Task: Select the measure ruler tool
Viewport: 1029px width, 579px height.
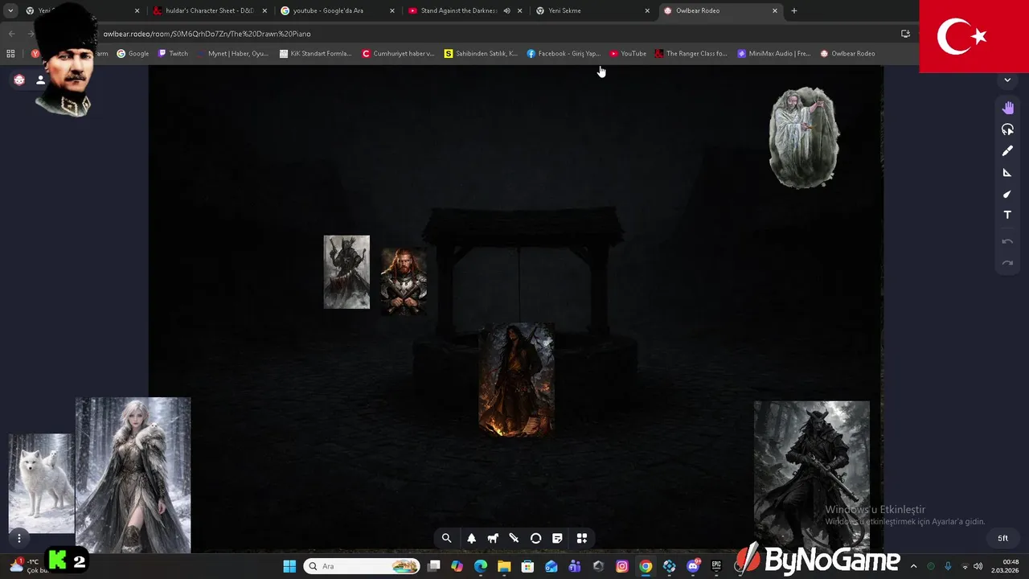Action: (1007, 173)
